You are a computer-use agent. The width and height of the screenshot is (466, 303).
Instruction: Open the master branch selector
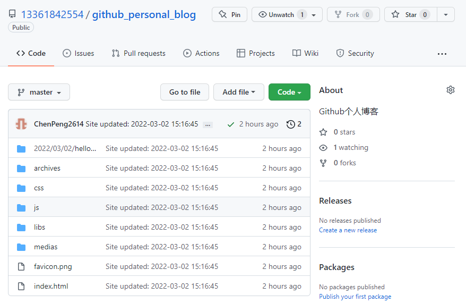(x=39, y=92)
